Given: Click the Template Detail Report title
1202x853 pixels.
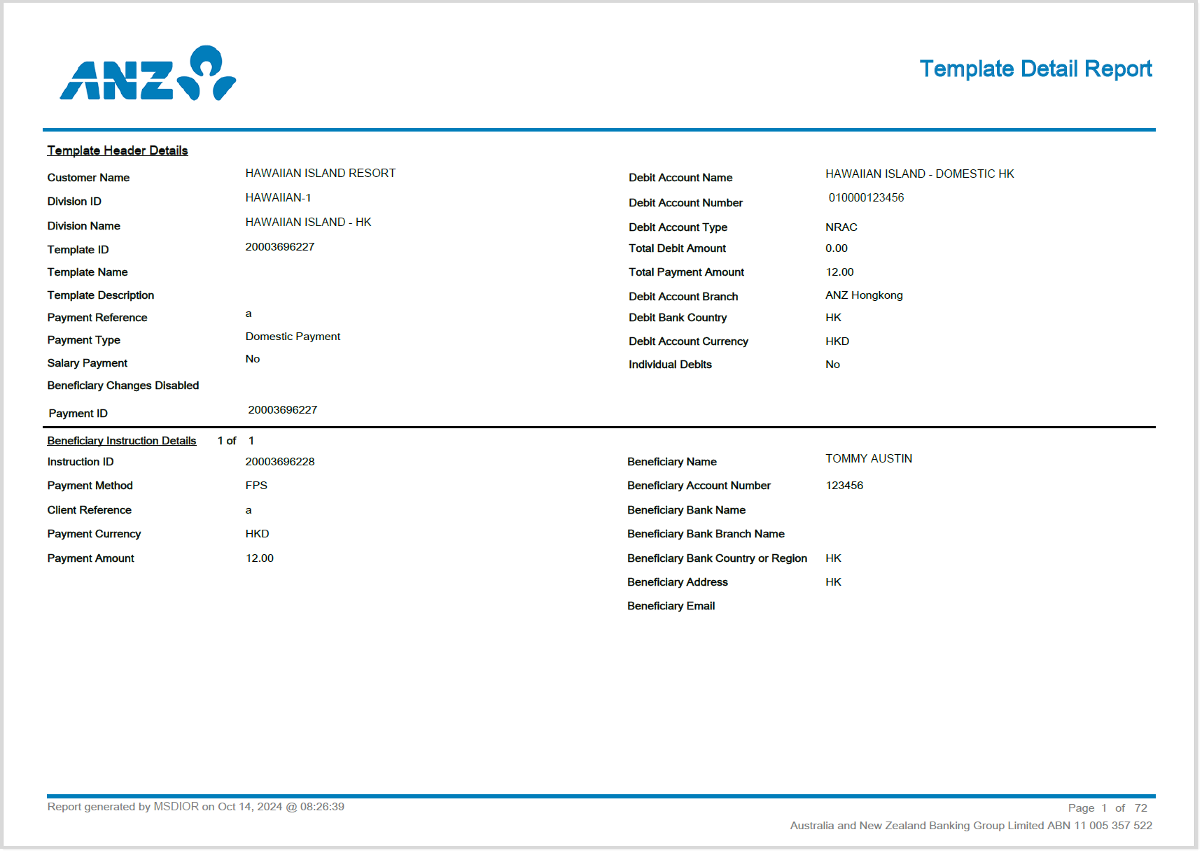Looking at the screenshot, I should point(1035,69).
